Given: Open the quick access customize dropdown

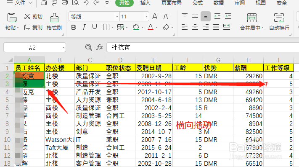Looking at the screenshot, I should tap(107, 3).
